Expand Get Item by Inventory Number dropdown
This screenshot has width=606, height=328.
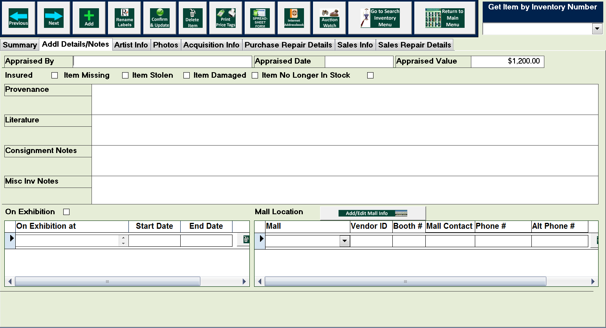(x=597, y=29)
